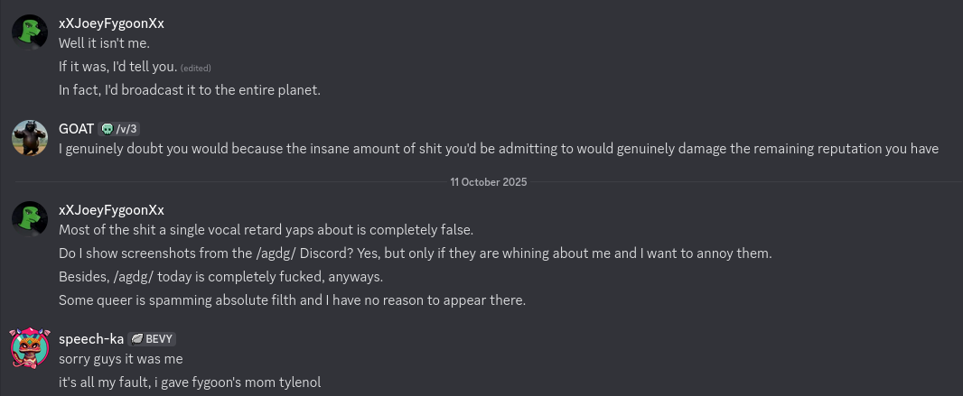This screenshot has height=396, width=963.
Task: Select the "sorry guys it was me" message
Action: [x=120, y=359]
